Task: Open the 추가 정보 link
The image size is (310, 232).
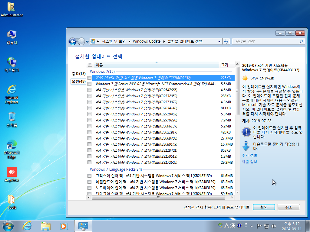Action: [249, 155]
